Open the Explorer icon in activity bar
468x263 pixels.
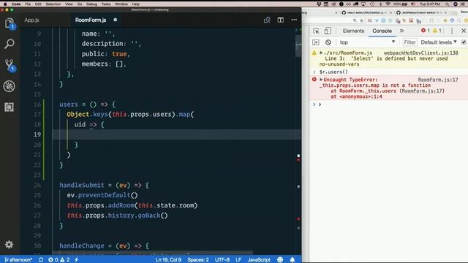[10, 23]
